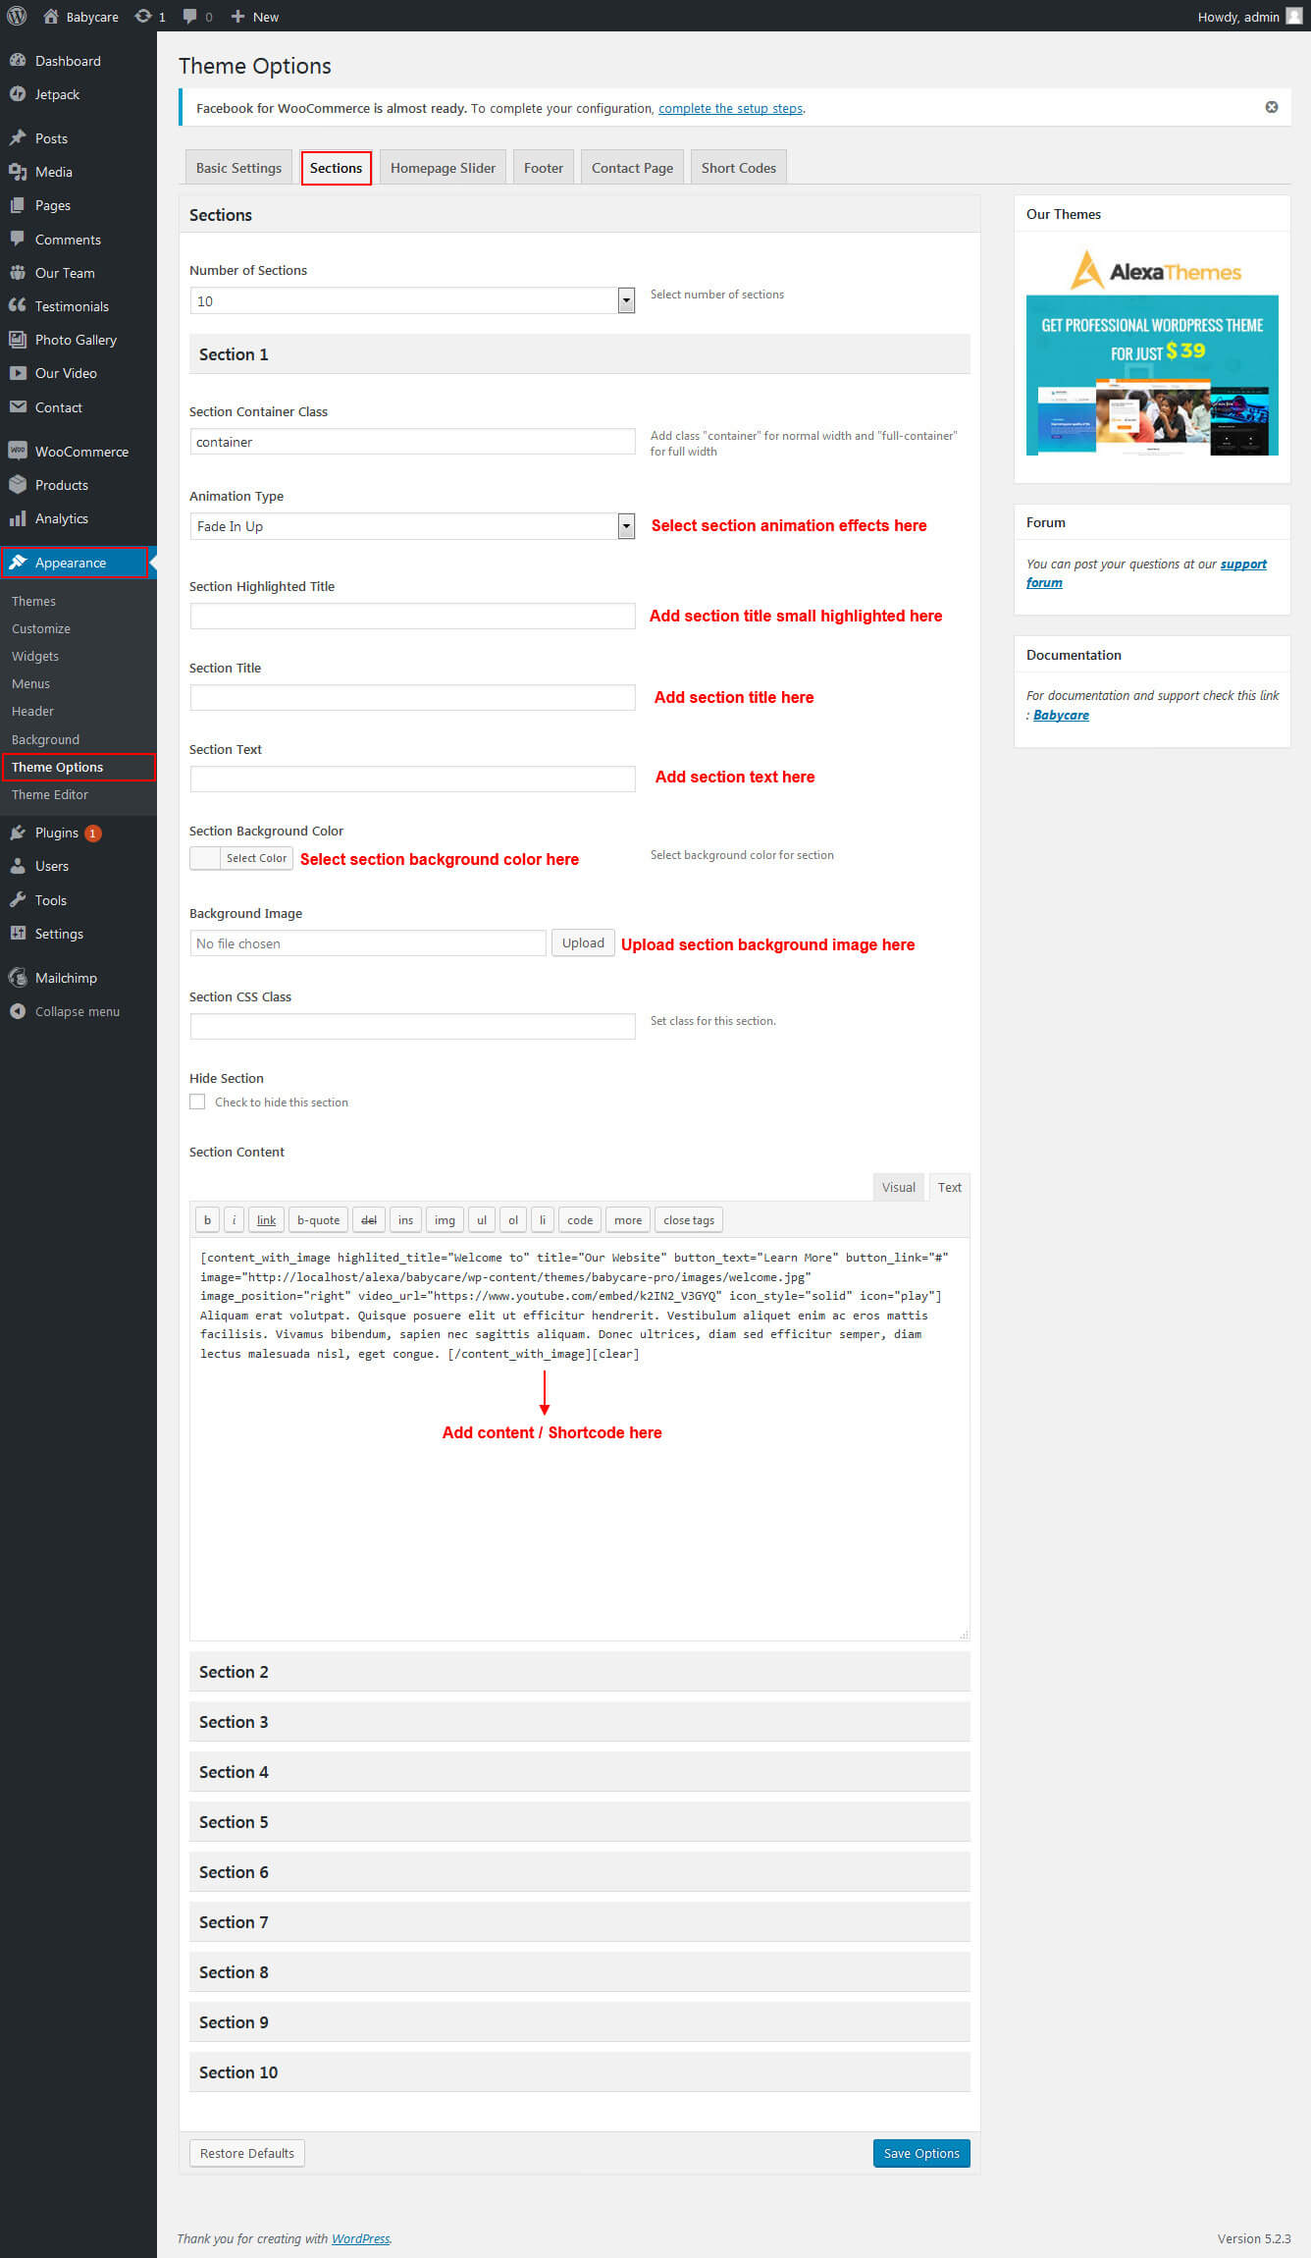Click the WooCommerce icon

click(18, 451)
